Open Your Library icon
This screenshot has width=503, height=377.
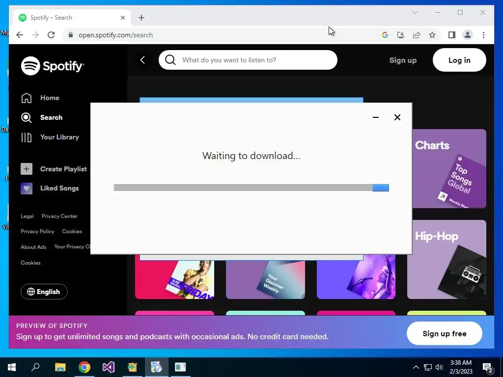27,137
